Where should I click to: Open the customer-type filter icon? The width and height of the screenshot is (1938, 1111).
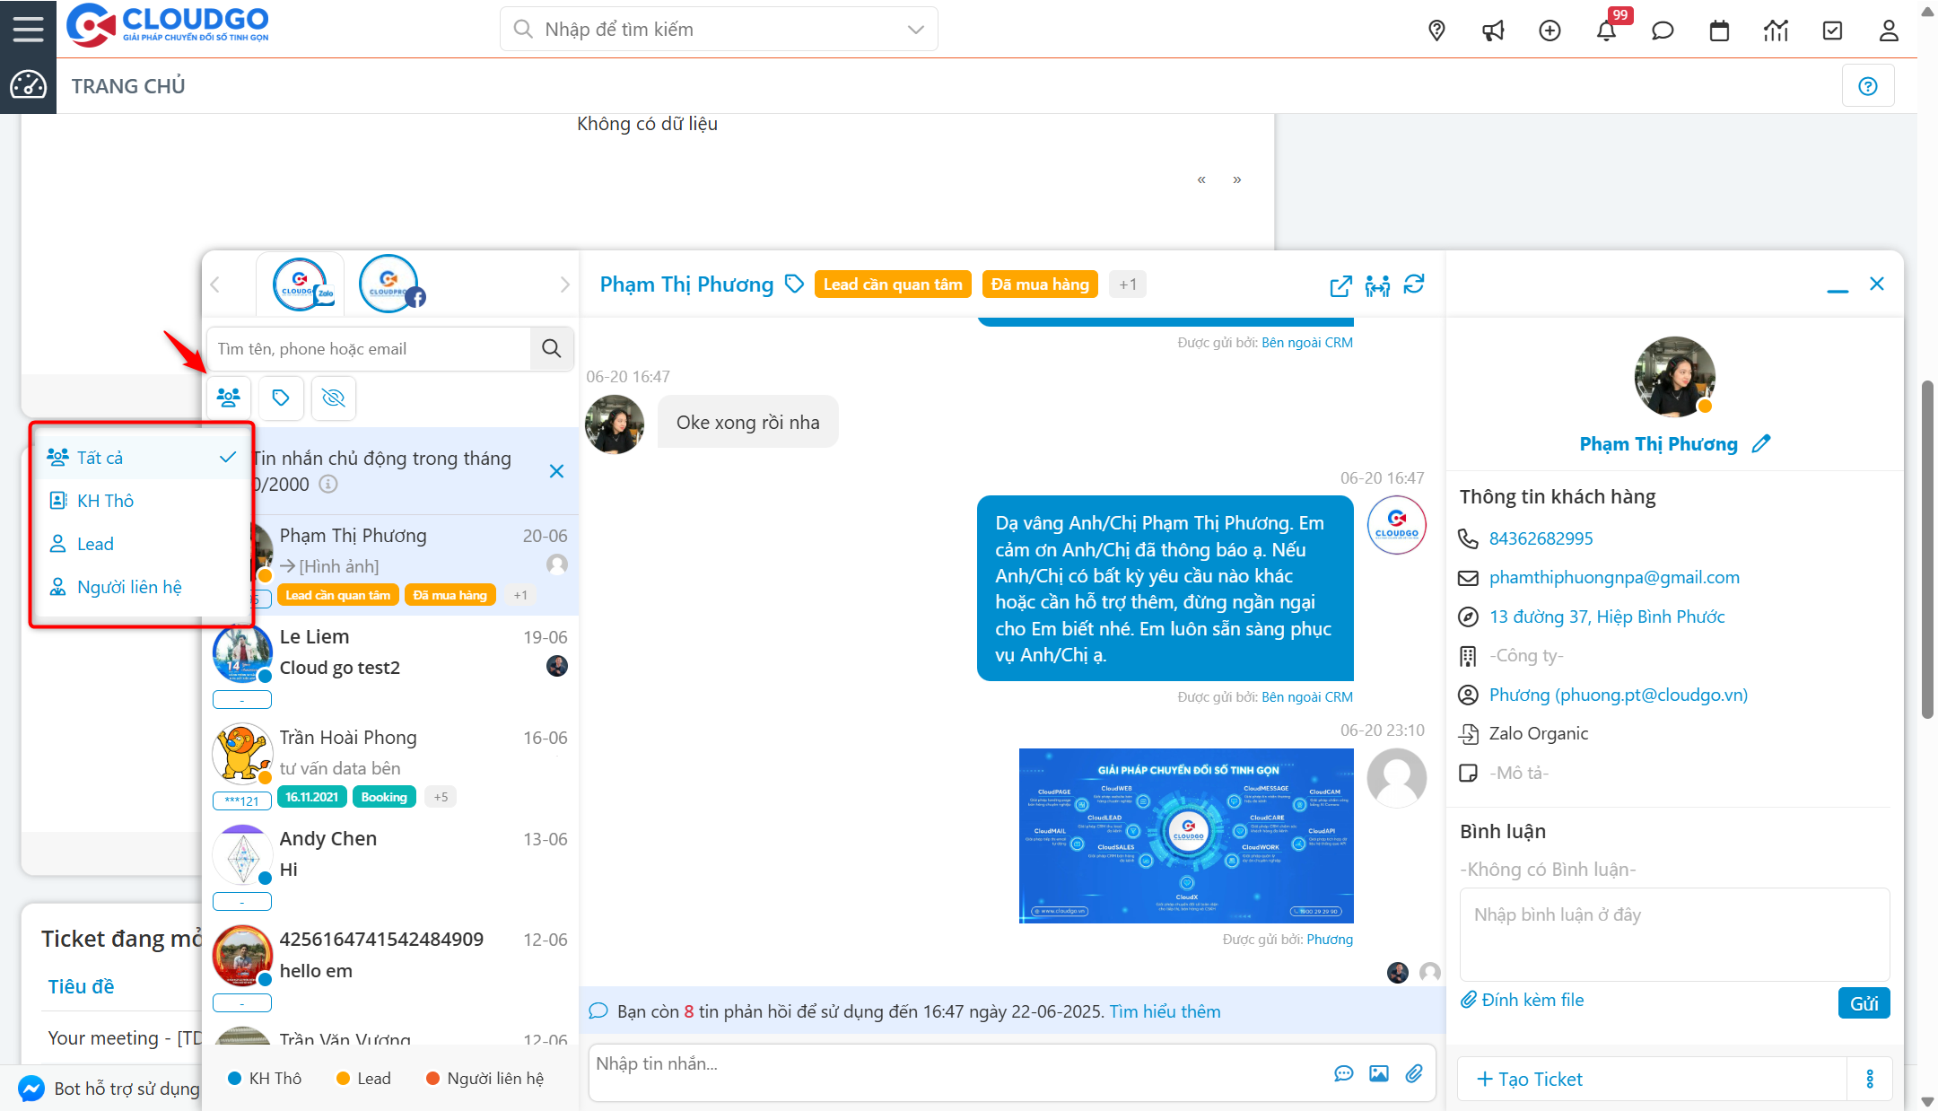pos(228,398)
